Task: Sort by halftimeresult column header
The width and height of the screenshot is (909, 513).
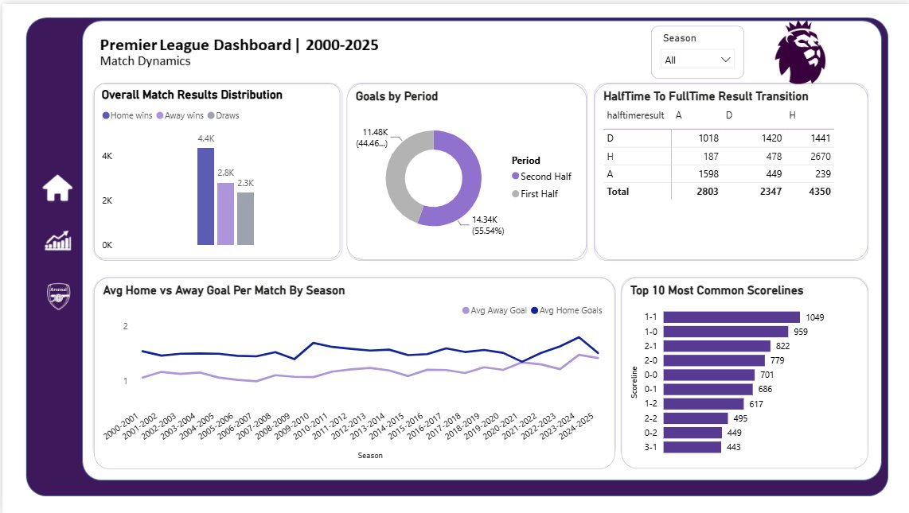Action: coord(635,115)
